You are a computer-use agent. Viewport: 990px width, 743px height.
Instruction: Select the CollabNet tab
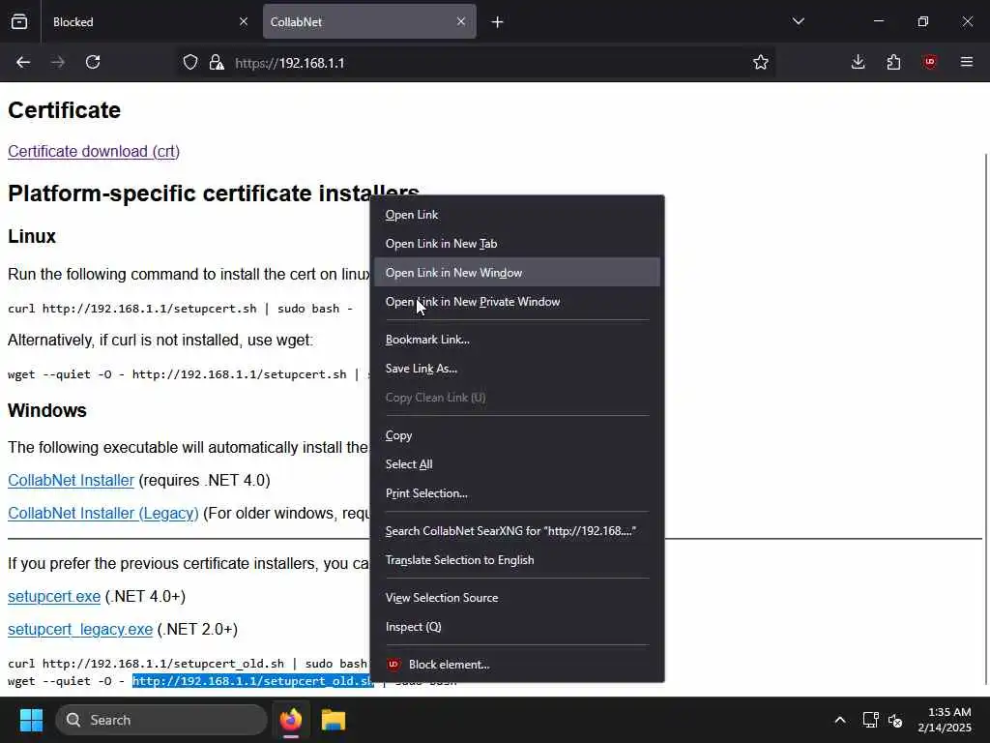pos(369,22)
